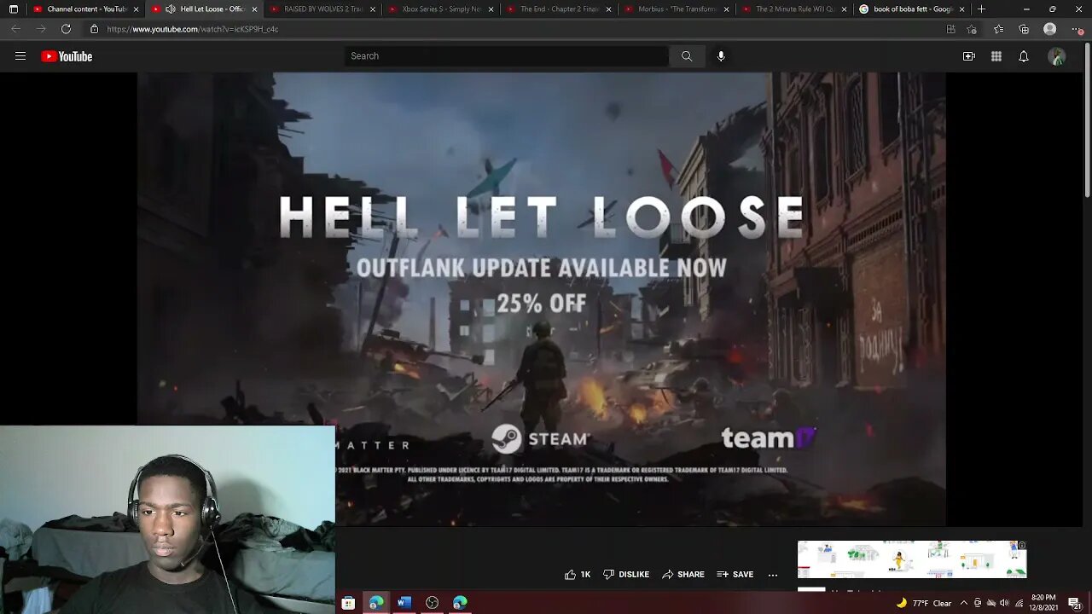The width and height of the screenshot is (1092, 614).
Task: Click the system volume speaker icon
Action: (1004, 603)
